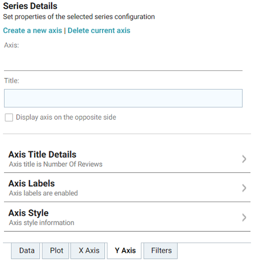255x265 pixels.
Task: Select the Axis style information subtitle
Action: point(42,223)
